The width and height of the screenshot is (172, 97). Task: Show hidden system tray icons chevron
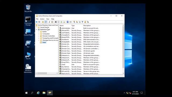[124, 93]
